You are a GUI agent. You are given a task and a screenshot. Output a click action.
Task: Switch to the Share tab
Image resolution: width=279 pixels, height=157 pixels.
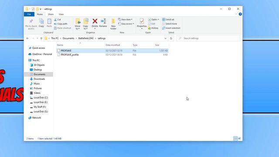click(x=51, y=14)
